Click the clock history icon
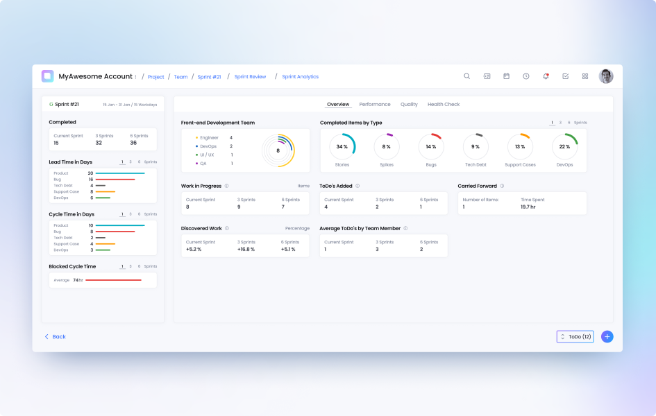Screen dimensions: 656x416 point(526,76)
